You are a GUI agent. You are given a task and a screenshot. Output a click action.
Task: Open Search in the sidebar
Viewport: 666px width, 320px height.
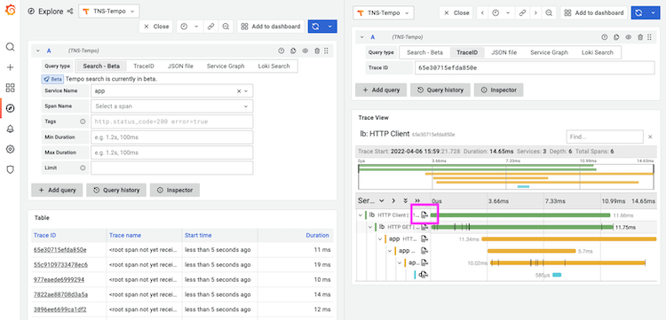point(10,47)
